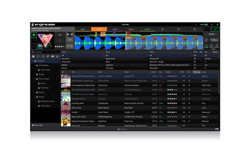Skip to next track
Screen dimensions: 251x157
point(72,34)
